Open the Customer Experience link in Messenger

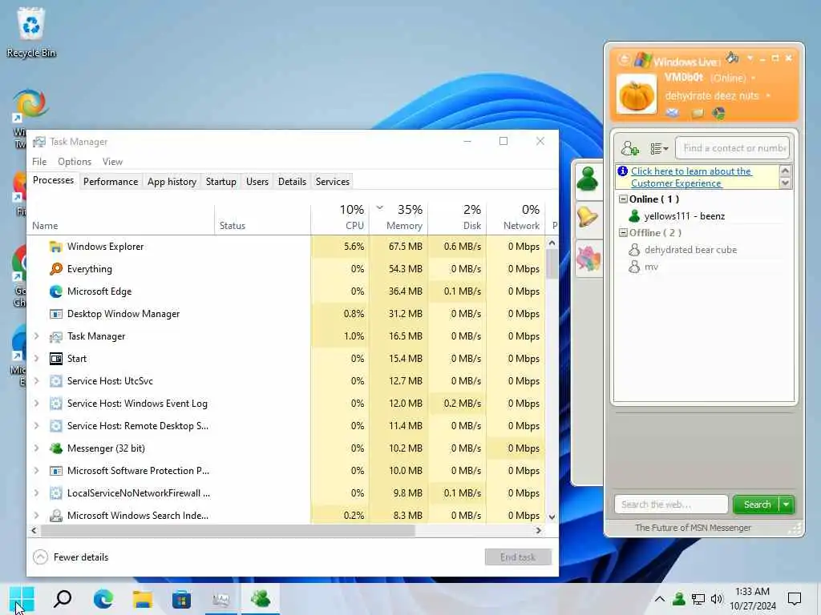(691, 177)
